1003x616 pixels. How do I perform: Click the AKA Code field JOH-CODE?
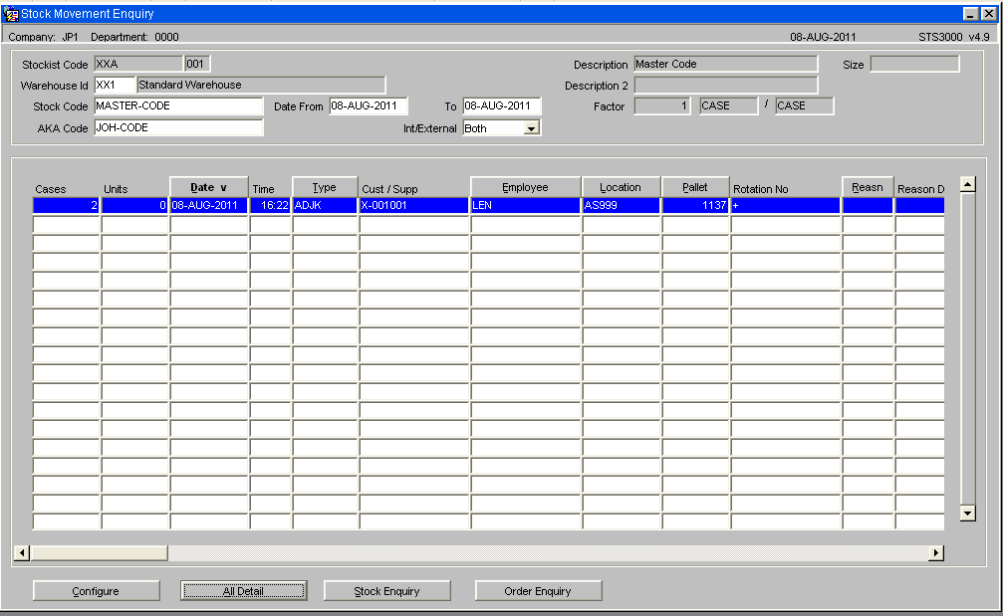178,127
